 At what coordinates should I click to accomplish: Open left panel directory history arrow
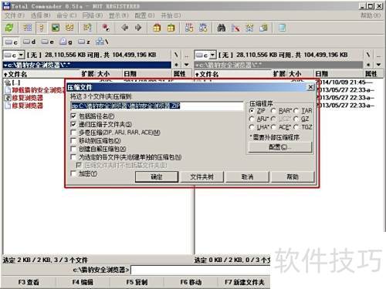click(x=187, y=65)
